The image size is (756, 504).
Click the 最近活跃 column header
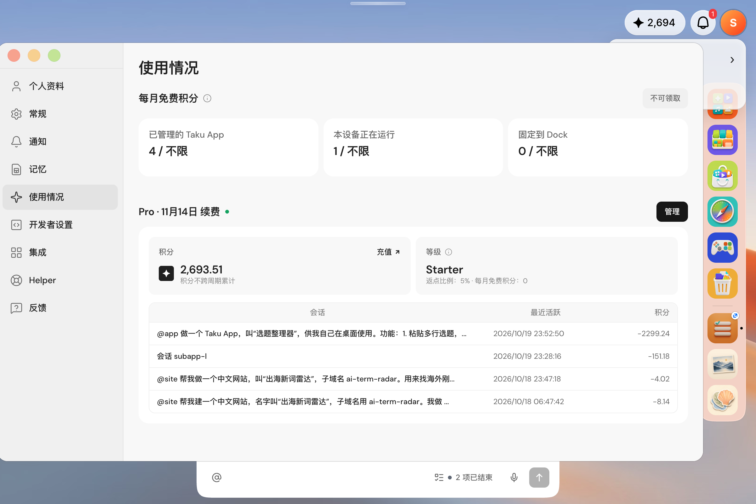tap(545, 312)
